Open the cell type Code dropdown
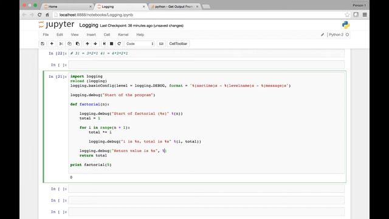 coord(139,44)
